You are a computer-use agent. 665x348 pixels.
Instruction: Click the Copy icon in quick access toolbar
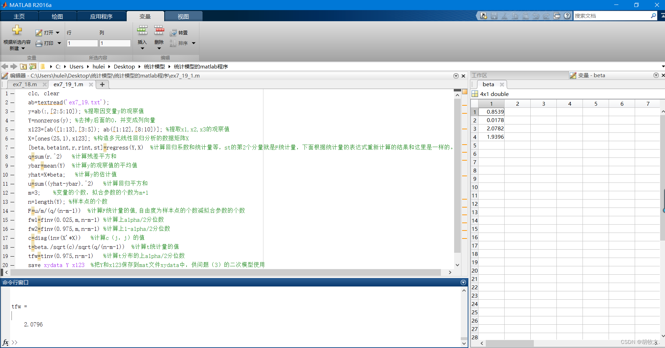click(515, 16)
